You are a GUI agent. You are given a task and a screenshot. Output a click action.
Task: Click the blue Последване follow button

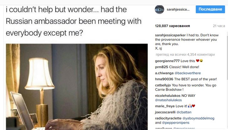coord(210,9)
